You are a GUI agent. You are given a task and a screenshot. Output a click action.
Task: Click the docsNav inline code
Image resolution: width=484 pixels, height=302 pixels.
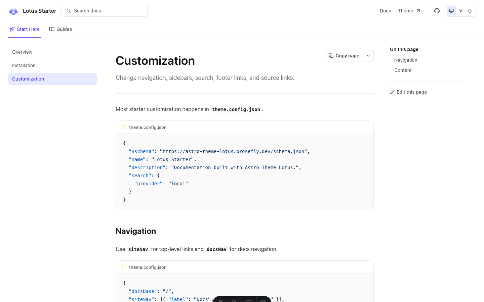216,249
